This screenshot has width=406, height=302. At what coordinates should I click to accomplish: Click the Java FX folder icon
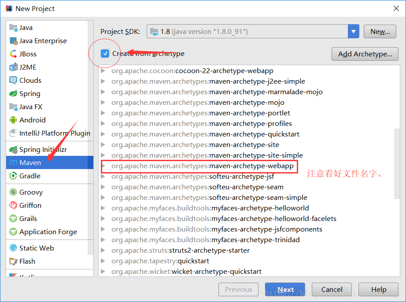point(13,107)
